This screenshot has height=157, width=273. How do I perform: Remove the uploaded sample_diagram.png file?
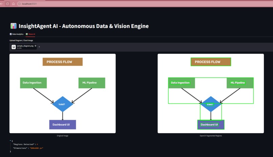pos(35,46)
